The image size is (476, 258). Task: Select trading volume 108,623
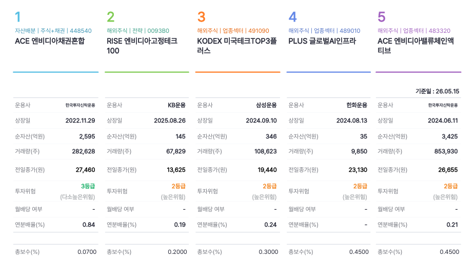(x=265, y=151)
